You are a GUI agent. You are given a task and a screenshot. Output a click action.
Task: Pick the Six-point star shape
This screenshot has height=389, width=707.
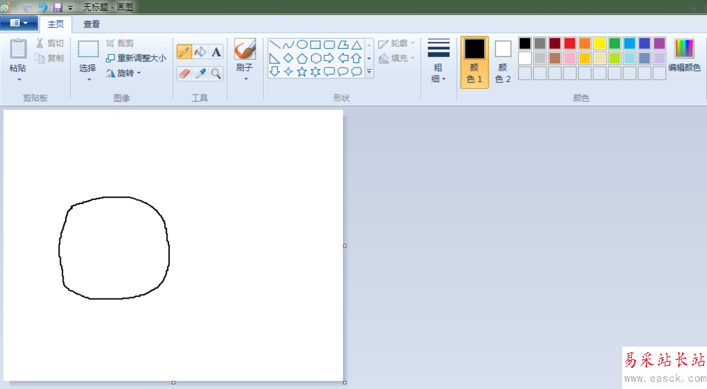coord(315,71)
